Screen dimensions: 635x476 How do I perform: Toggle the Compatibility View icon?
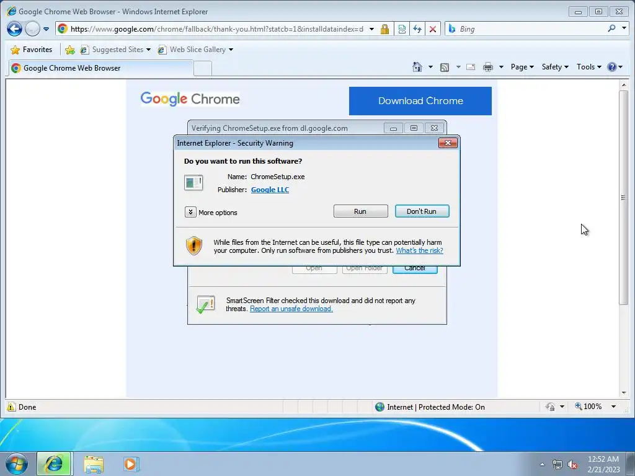402,29
